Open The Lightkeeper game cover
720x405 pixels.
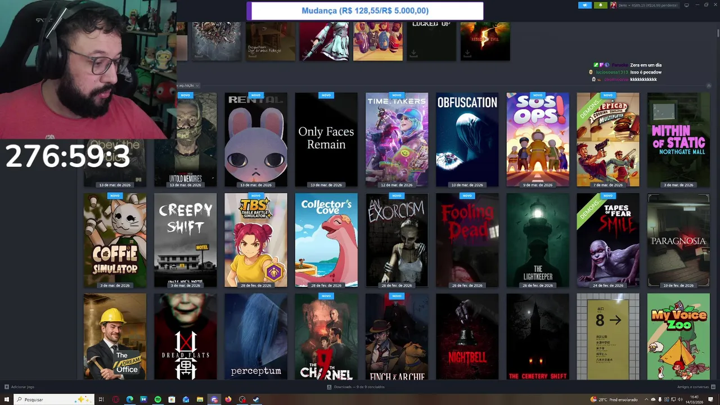pos(538,240)
